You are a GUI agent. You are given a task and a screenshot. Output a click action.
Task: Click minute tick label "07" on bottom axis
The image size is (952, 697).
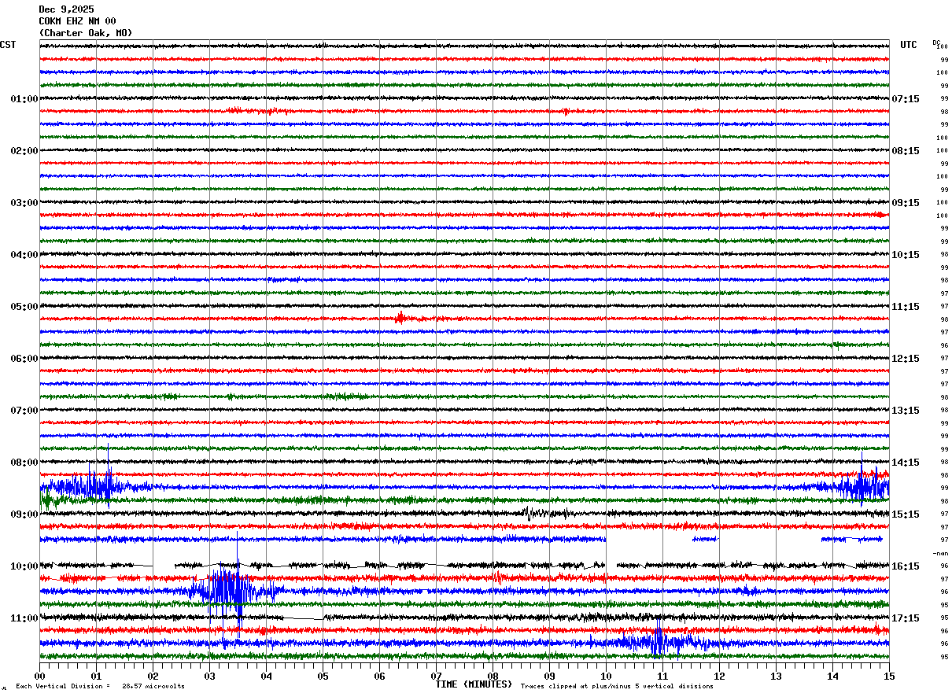pos(436,676)
